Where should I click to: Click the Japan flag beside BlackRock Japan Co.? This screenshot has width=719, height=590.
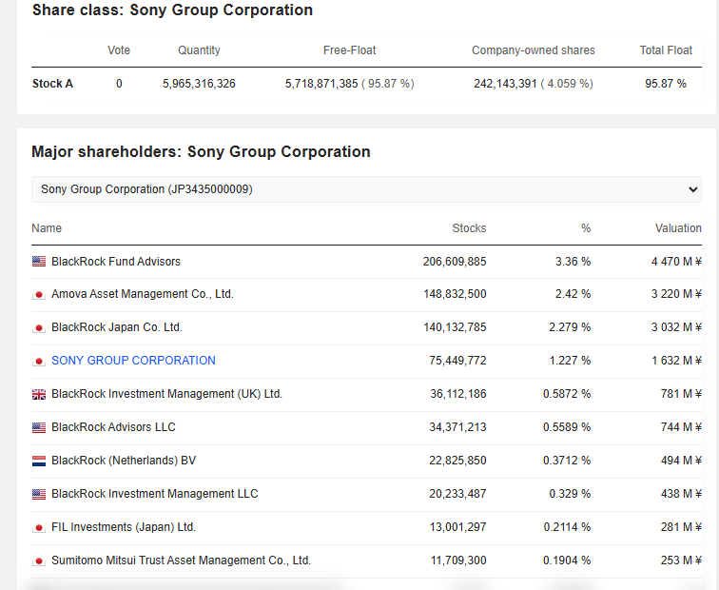click(x=39, y=327)
